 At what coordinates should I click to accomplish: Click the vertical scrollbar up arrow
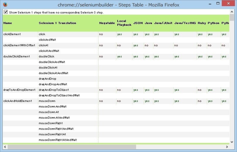point(232,11)
